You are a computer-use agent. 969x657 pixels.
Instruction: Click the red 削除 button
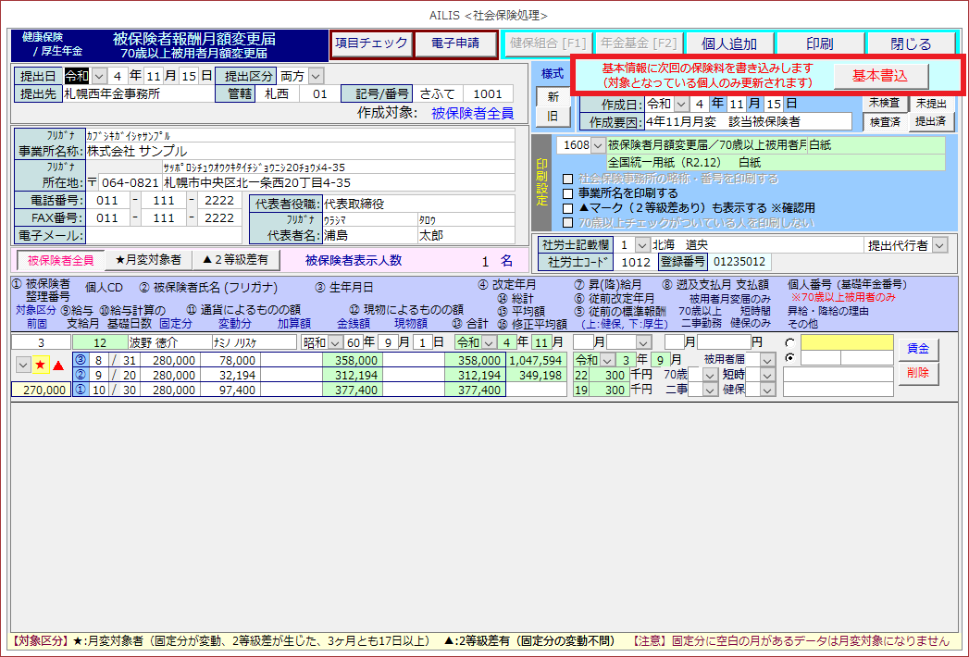click(917, 372)
